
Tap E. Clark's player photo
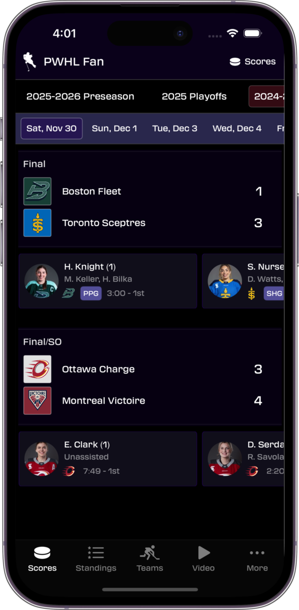[x=41, y=458]
